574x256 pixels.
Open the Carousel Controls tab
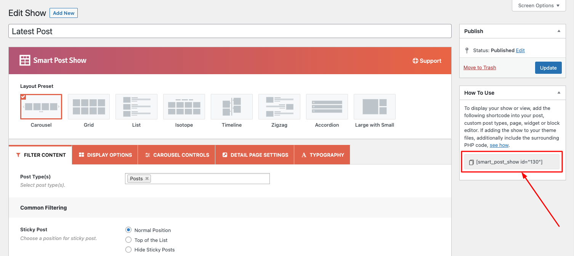[x=177, y=155]
